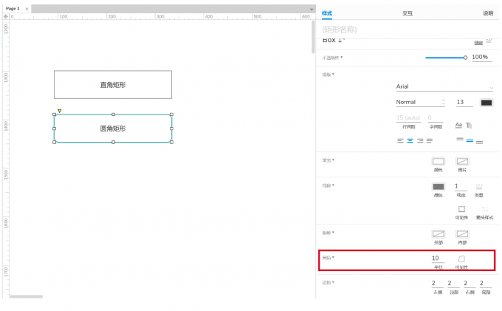Set vertical alignment to bottom
The image size is (502, 311).
(x=479, y=142)
